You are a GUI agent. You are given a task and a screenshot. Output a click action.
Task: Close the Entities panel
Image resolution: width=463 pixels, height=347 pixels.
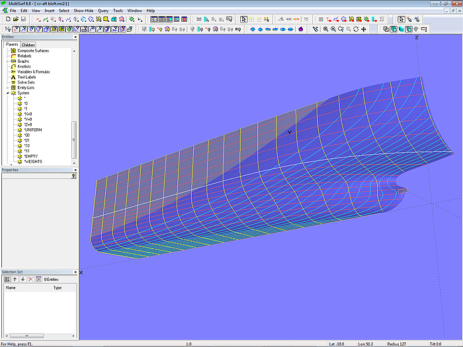pos(75,37)
